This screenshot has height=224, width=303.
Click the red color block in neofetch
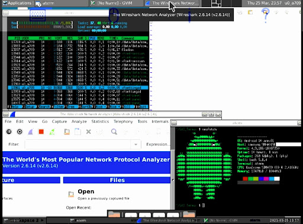245,179
